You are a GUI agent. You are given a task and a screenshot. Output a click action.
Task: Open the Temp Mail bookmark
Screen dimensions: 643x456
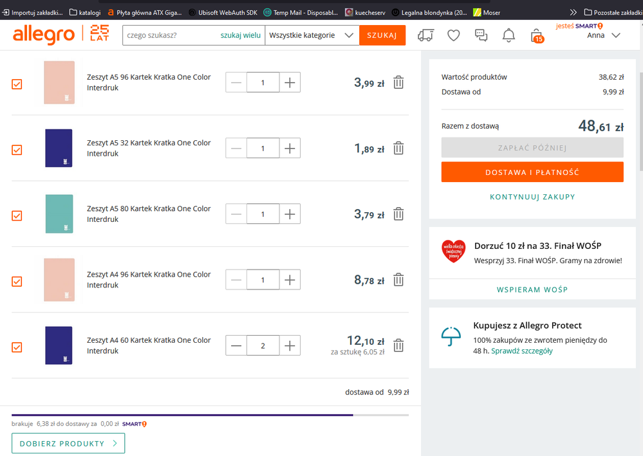pyautogui.click(x=301, y=12)
